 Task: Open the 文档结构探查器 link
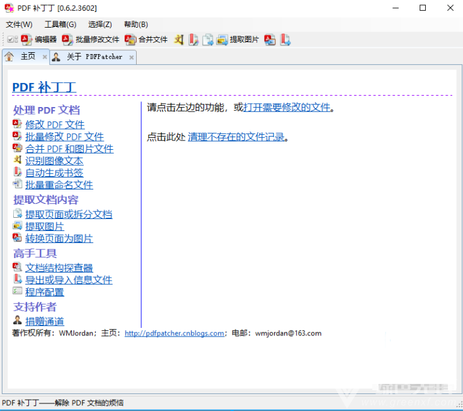59,268
